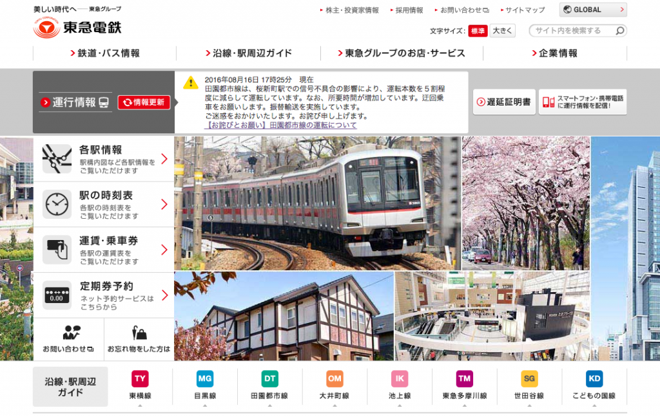Set text size to 標準
The height and width of the screenshot is (417, 660).
[478, 31]
